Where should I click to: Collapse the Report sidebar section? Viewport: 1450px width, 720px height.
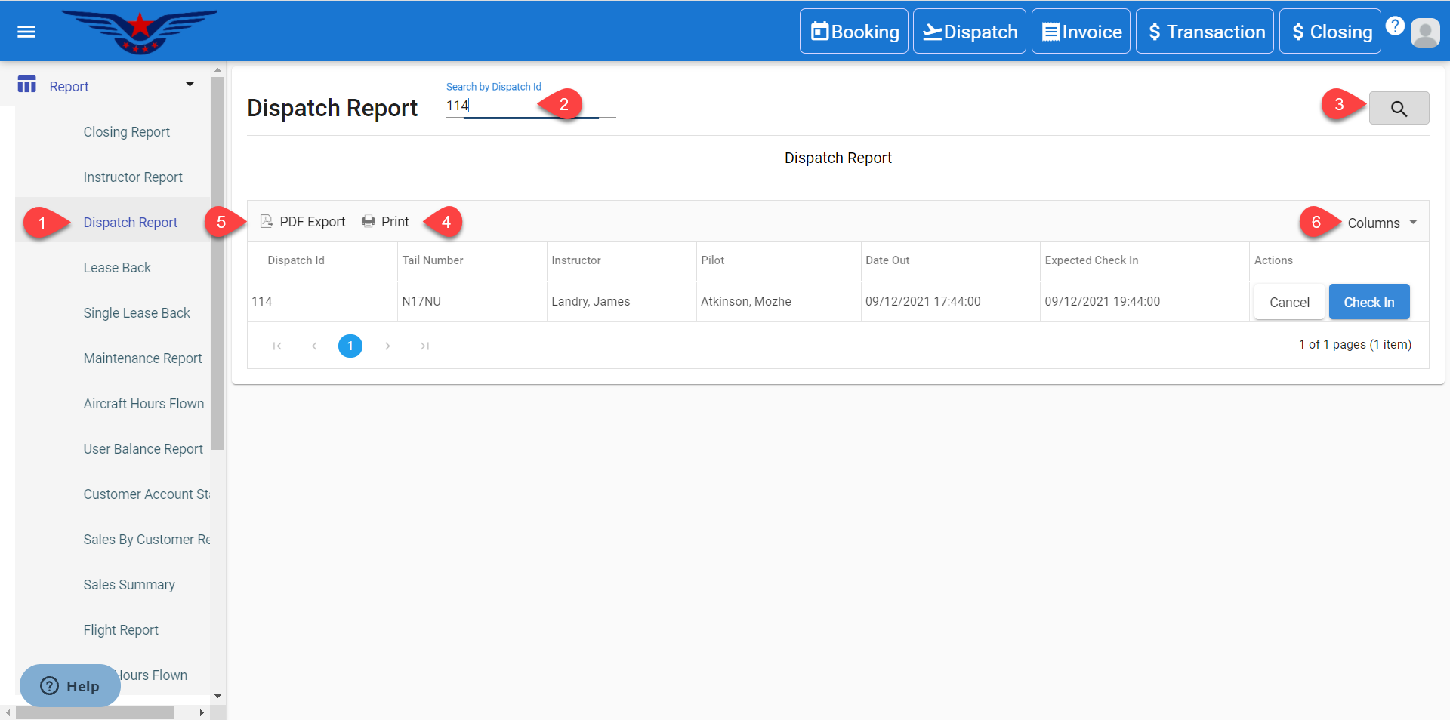pyautogui.click(x=190, y=85)
